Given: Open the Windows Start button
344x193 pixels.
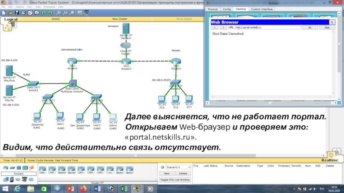Looking at the screenshot, I should click(5, 189).
